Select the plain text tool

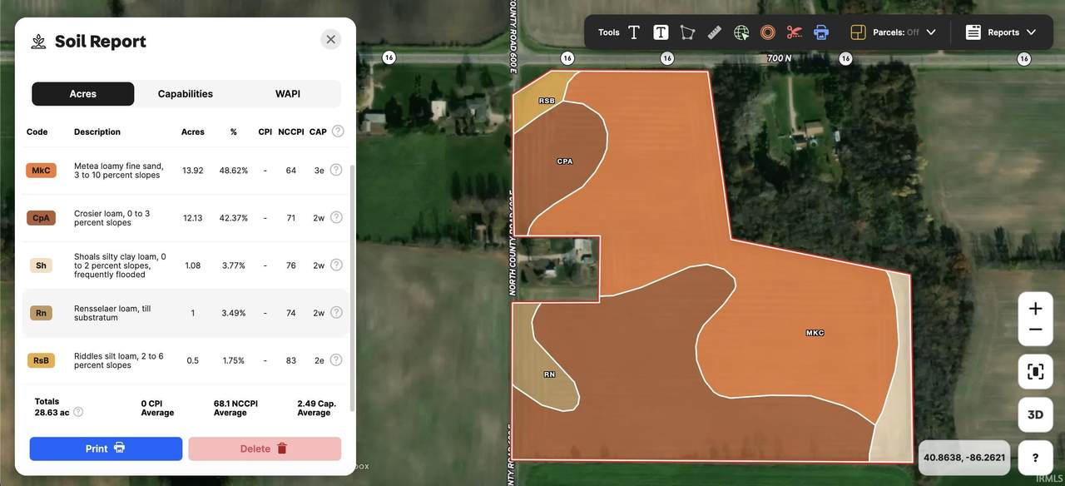(x=634, y=32)
